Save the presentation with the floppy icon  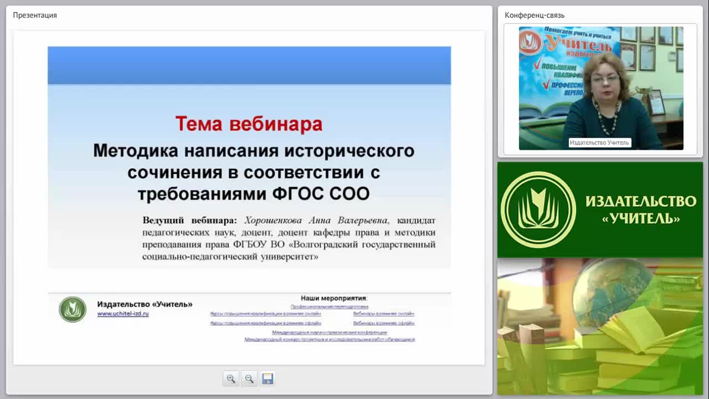pos(268,378)
